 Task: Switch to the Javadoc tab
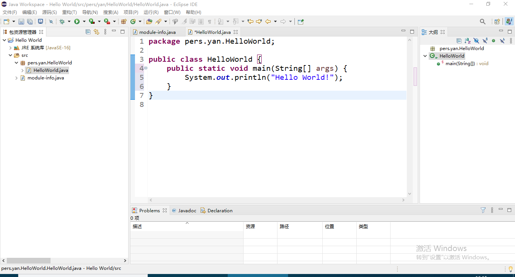[184, 210]
